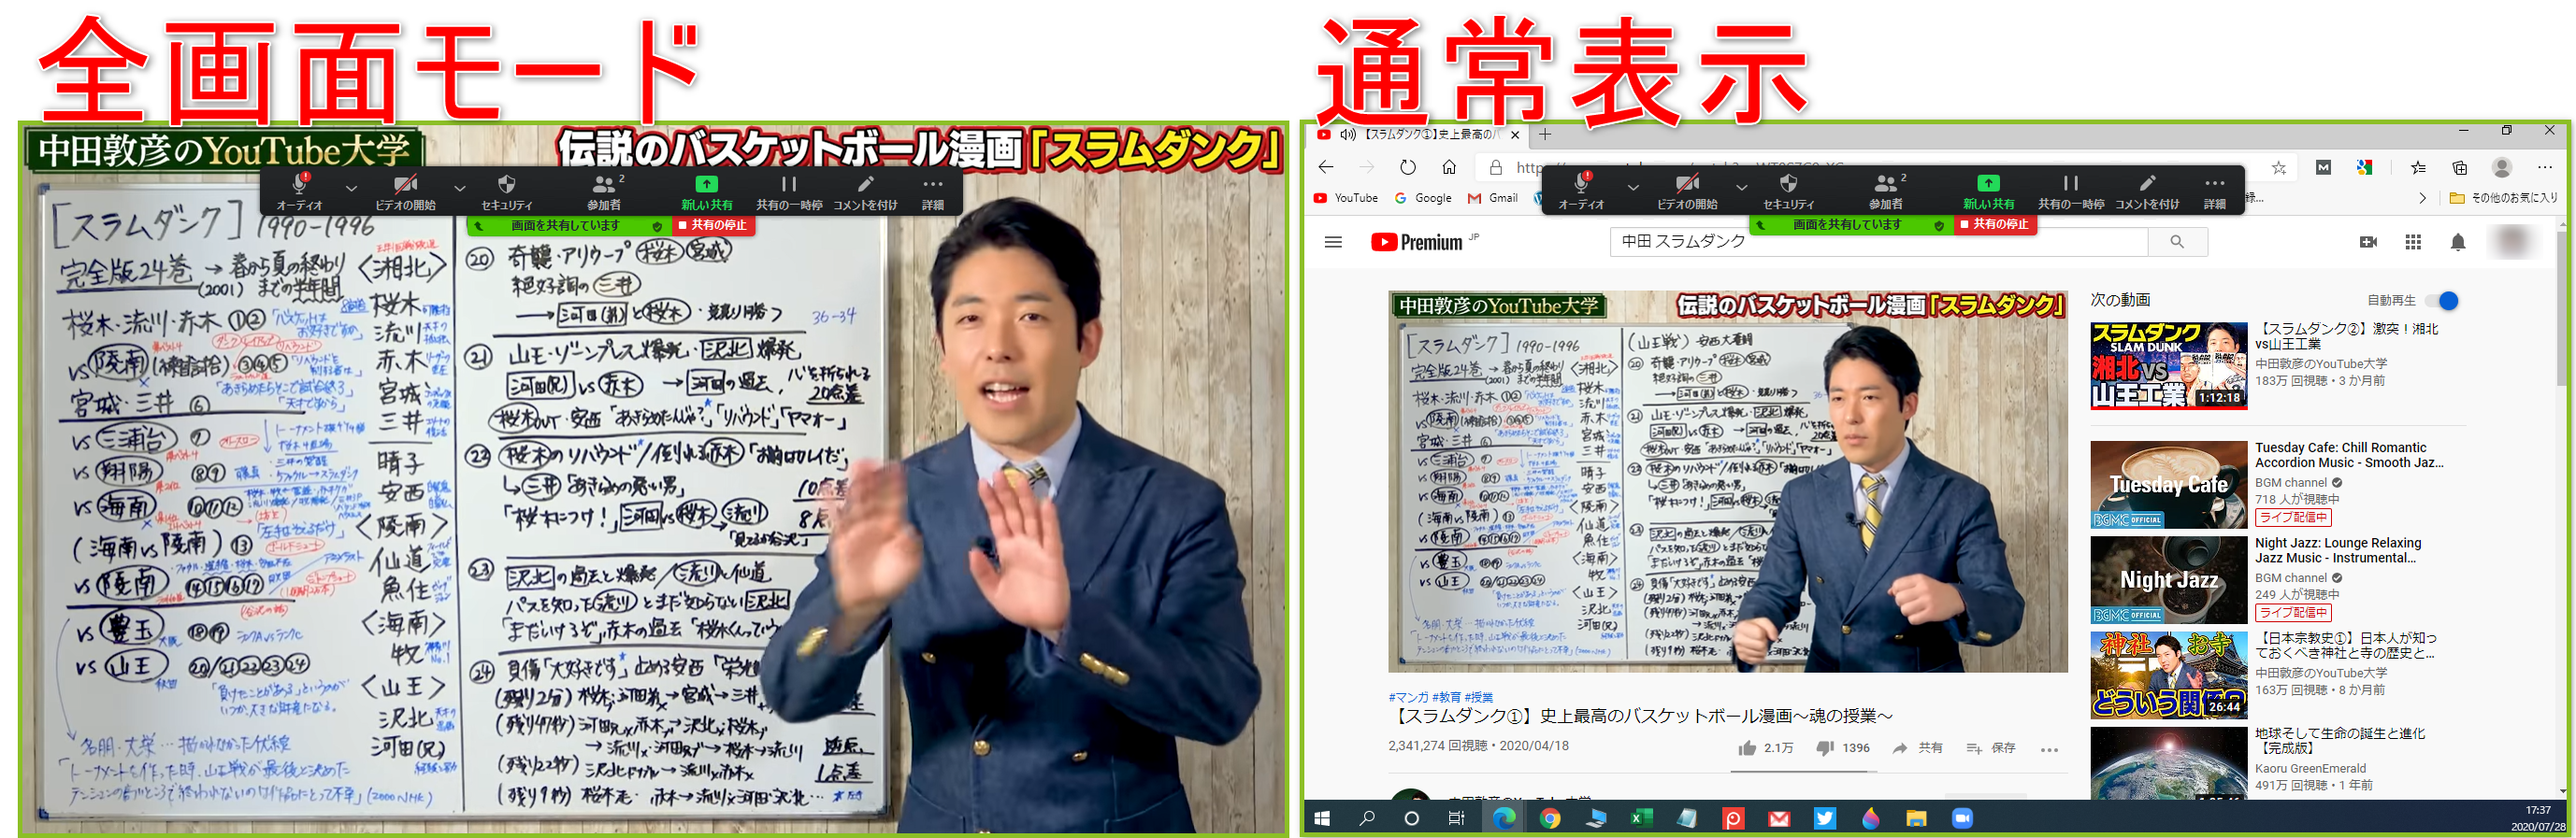Viewport: 2576px width, 838px height.
Task: Unmute audio in full-screen Zoom toolbar
Action: (x=299, y=191)
